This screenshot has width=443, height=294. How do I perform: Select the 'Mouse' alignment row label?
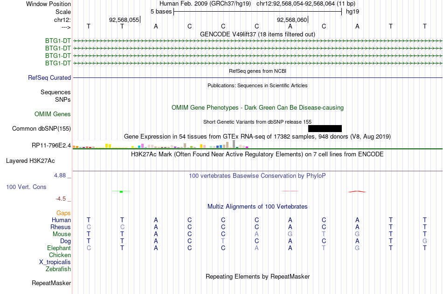pos(62,234)
